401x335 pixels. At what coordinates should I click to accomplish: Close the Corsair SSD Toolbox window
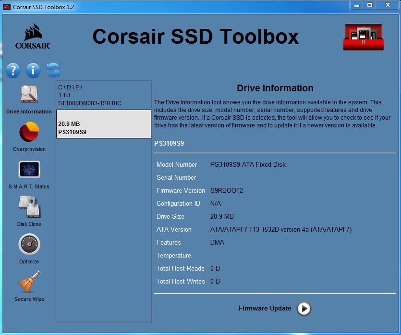pyautogui.click(x=388, y=5)
